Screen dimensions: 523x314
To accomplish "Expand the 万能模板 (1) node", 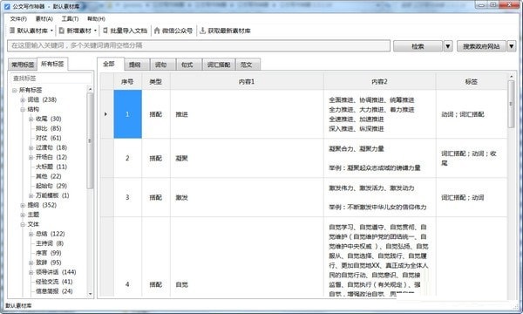I will [31, 195].
